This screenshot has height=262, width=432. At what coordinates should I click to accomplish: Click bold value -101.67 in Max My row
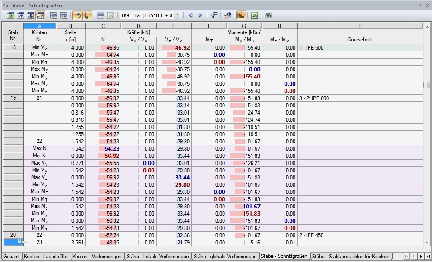(x=250, y=207)
